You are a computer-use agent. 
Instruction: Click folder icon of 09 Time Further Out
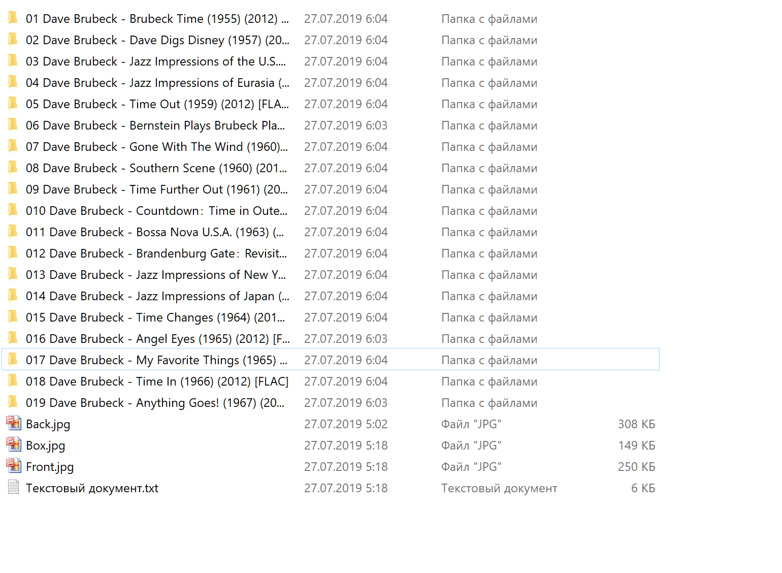coord(13,189)
